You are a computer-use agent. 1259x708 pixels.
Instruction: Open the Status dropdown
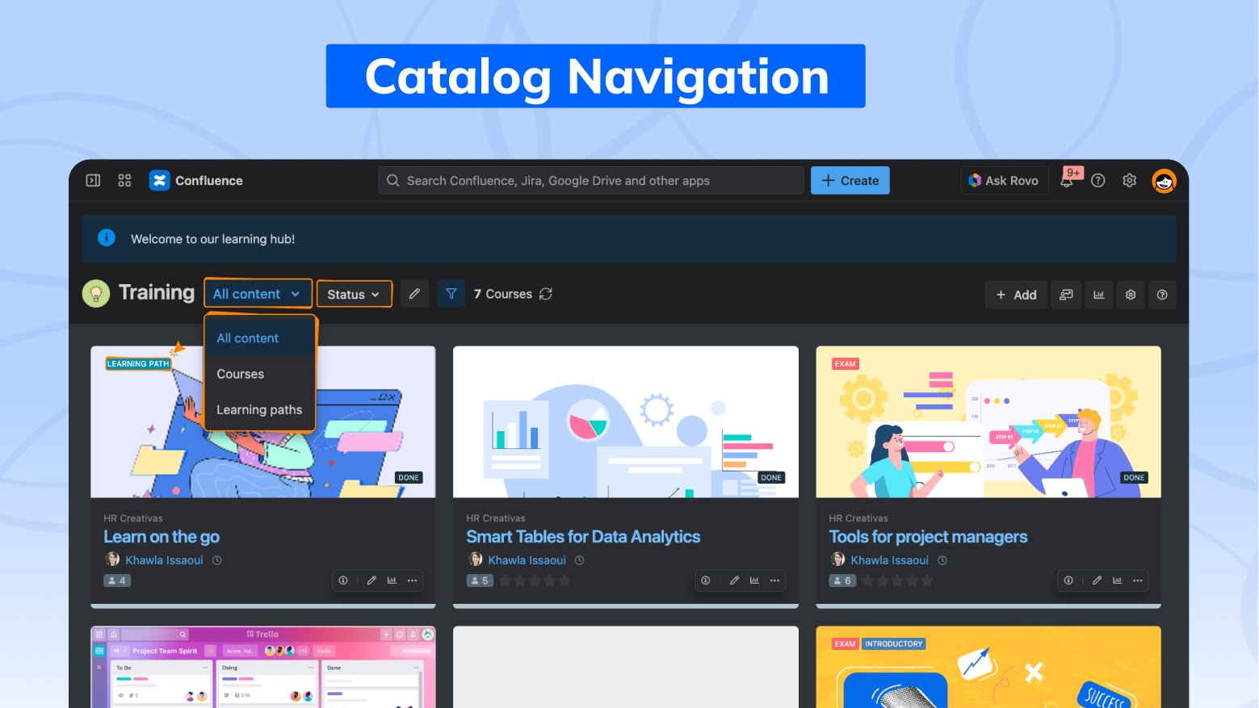tap(354, 295)
